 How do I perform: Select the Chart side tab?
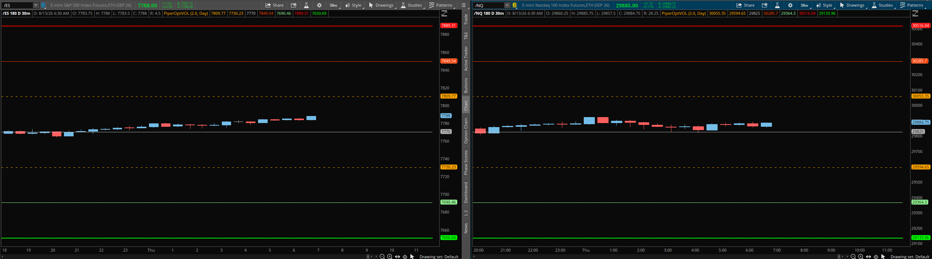[466, 106]
